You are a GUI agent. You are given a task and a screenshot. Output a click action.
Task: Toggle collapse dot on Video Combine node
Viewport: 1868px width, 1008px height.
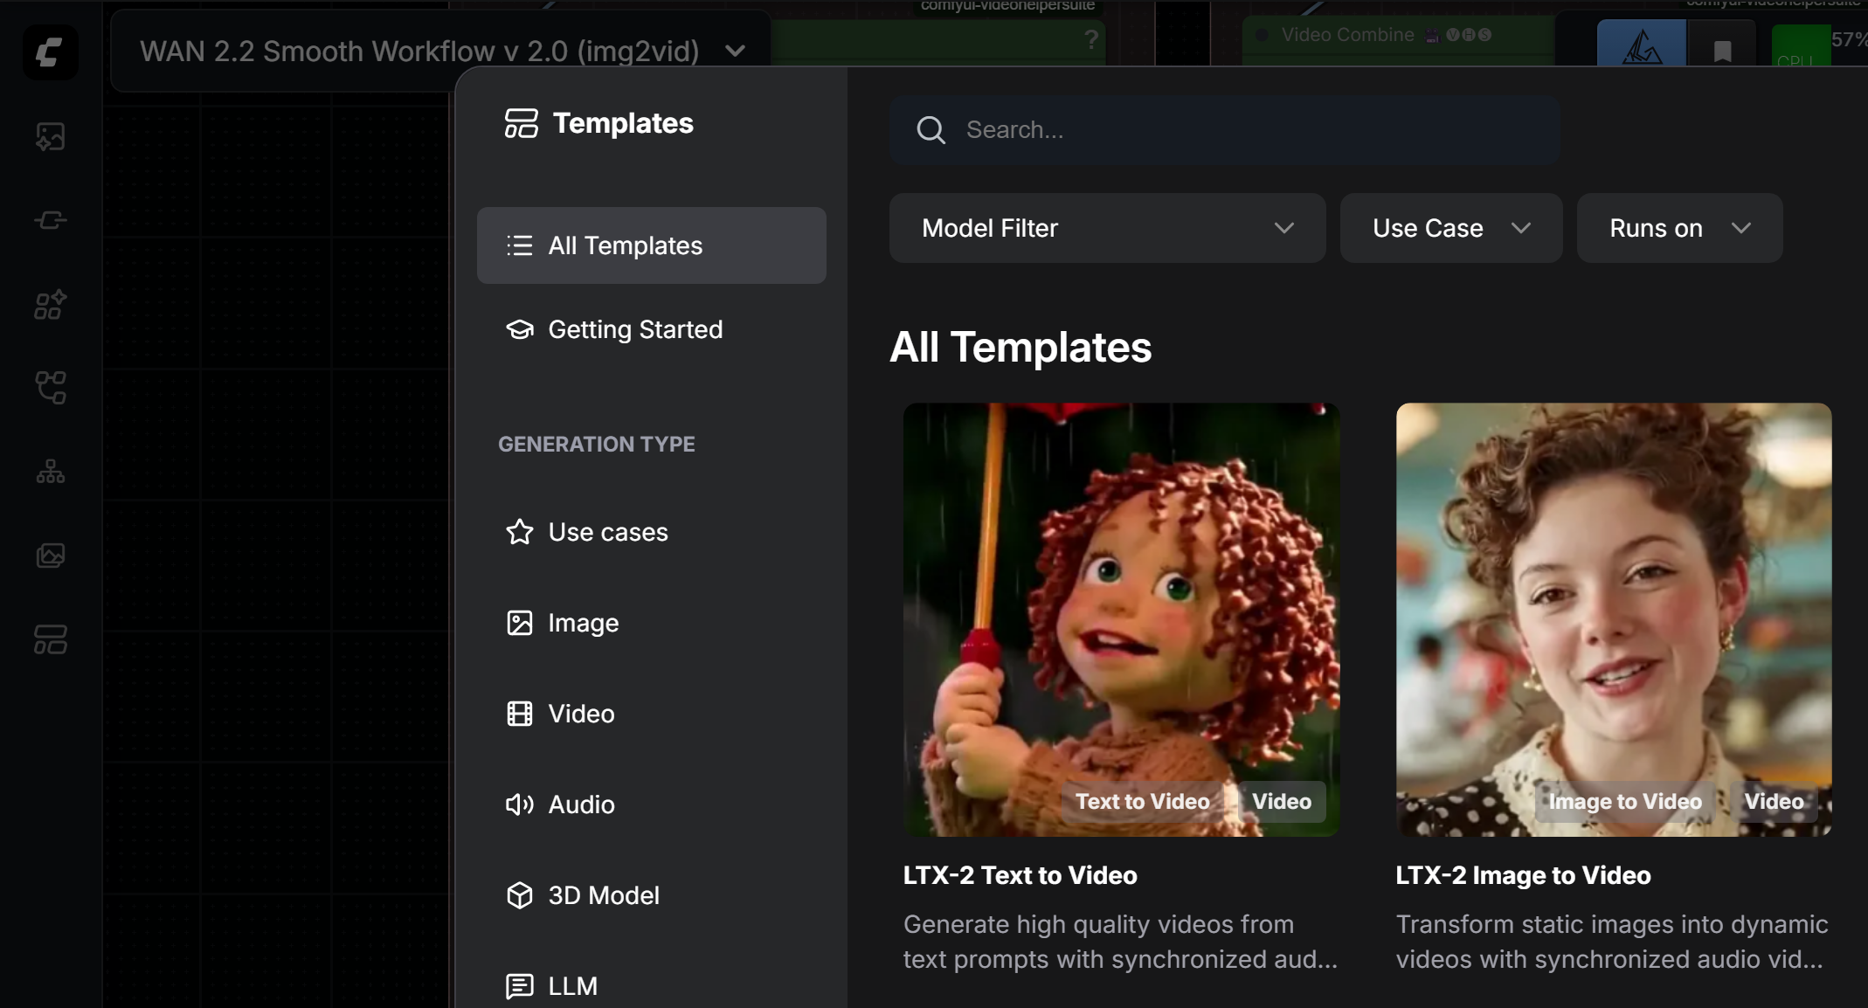(x=1262, y=35)
